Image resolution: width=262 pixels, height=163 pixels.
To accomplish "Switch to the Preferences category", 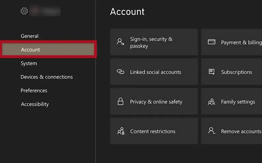I will click(x=34, y=90).
